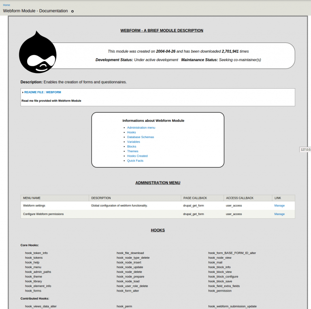
Task: Click the hook_file_download entry
Action: point(130,253)
